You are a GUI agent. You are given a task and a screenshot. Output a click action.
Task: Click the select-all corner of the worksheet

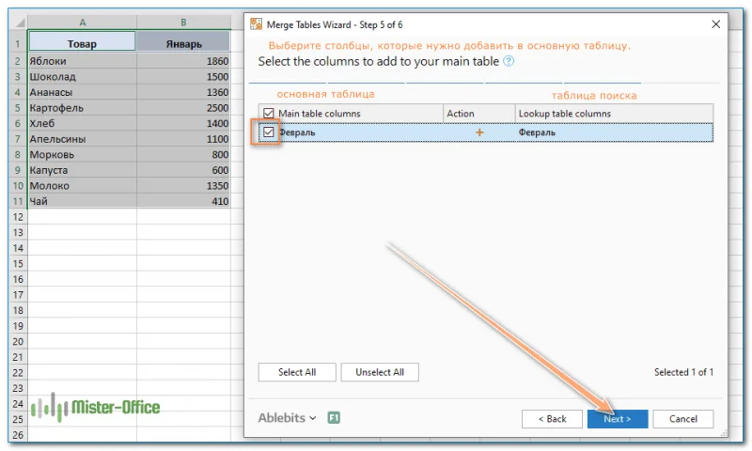[x=18, y=22]
